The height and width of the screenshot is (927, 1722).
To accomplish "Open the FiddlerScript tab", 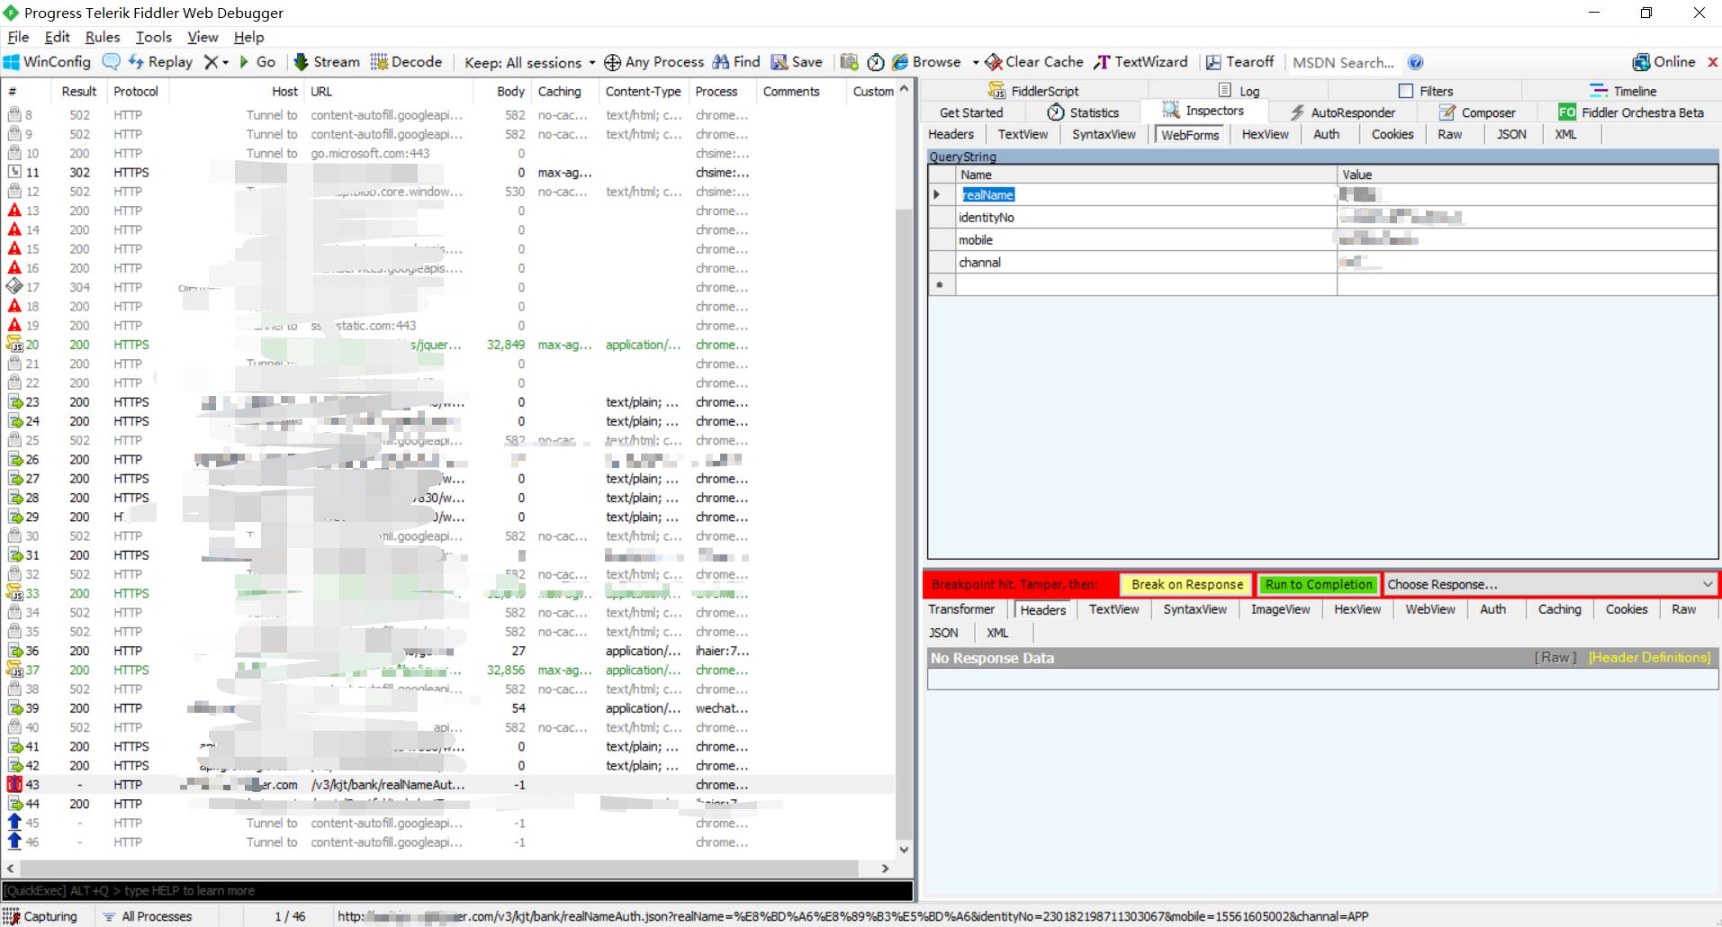I will (x=1033, y=91).
